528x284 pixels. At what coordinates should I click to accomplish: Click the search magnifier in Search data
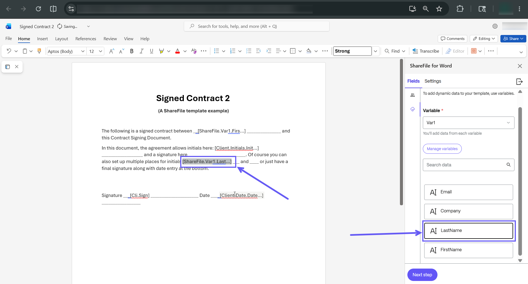508,165
